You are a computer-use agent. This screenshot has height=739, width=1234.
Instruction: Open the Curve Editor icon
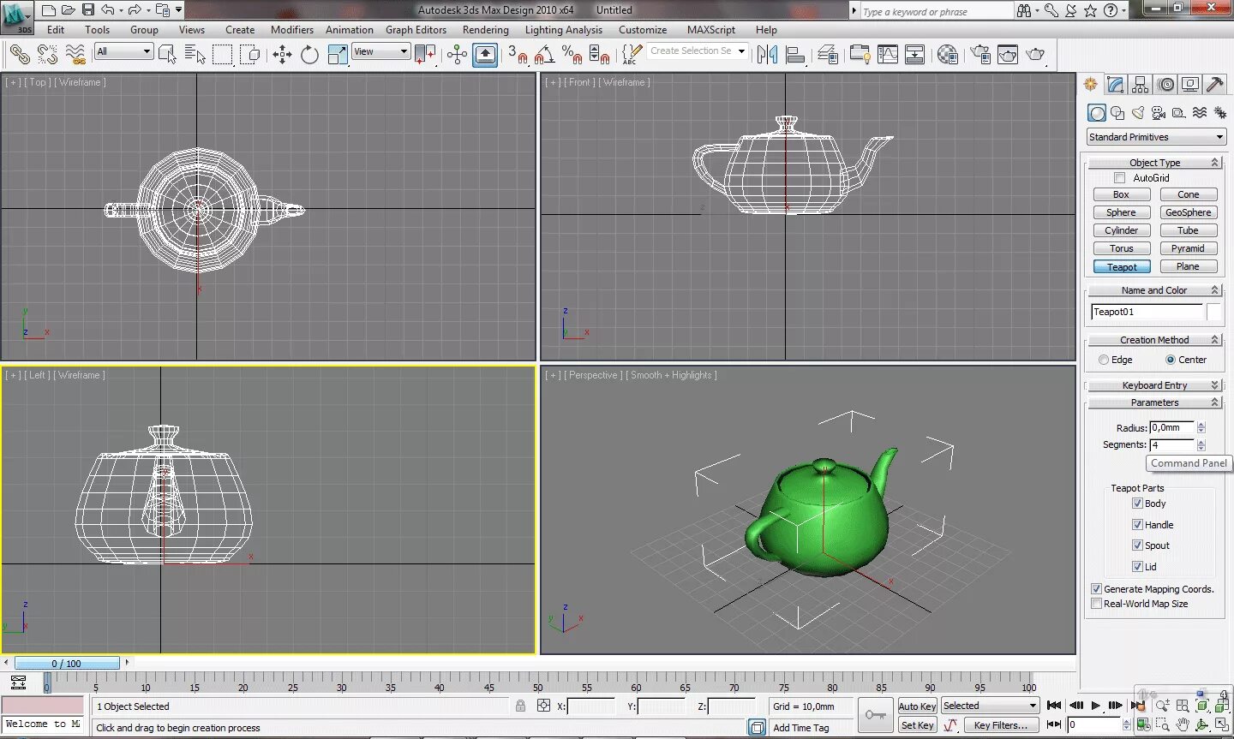pyautogui.click(x=888, y=55)
